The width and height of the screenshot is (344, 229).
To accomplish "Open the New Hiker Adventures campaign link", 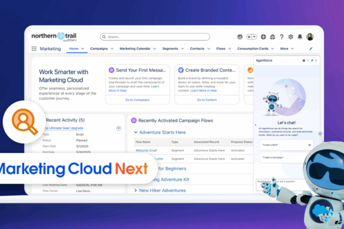I will point(162,191).
